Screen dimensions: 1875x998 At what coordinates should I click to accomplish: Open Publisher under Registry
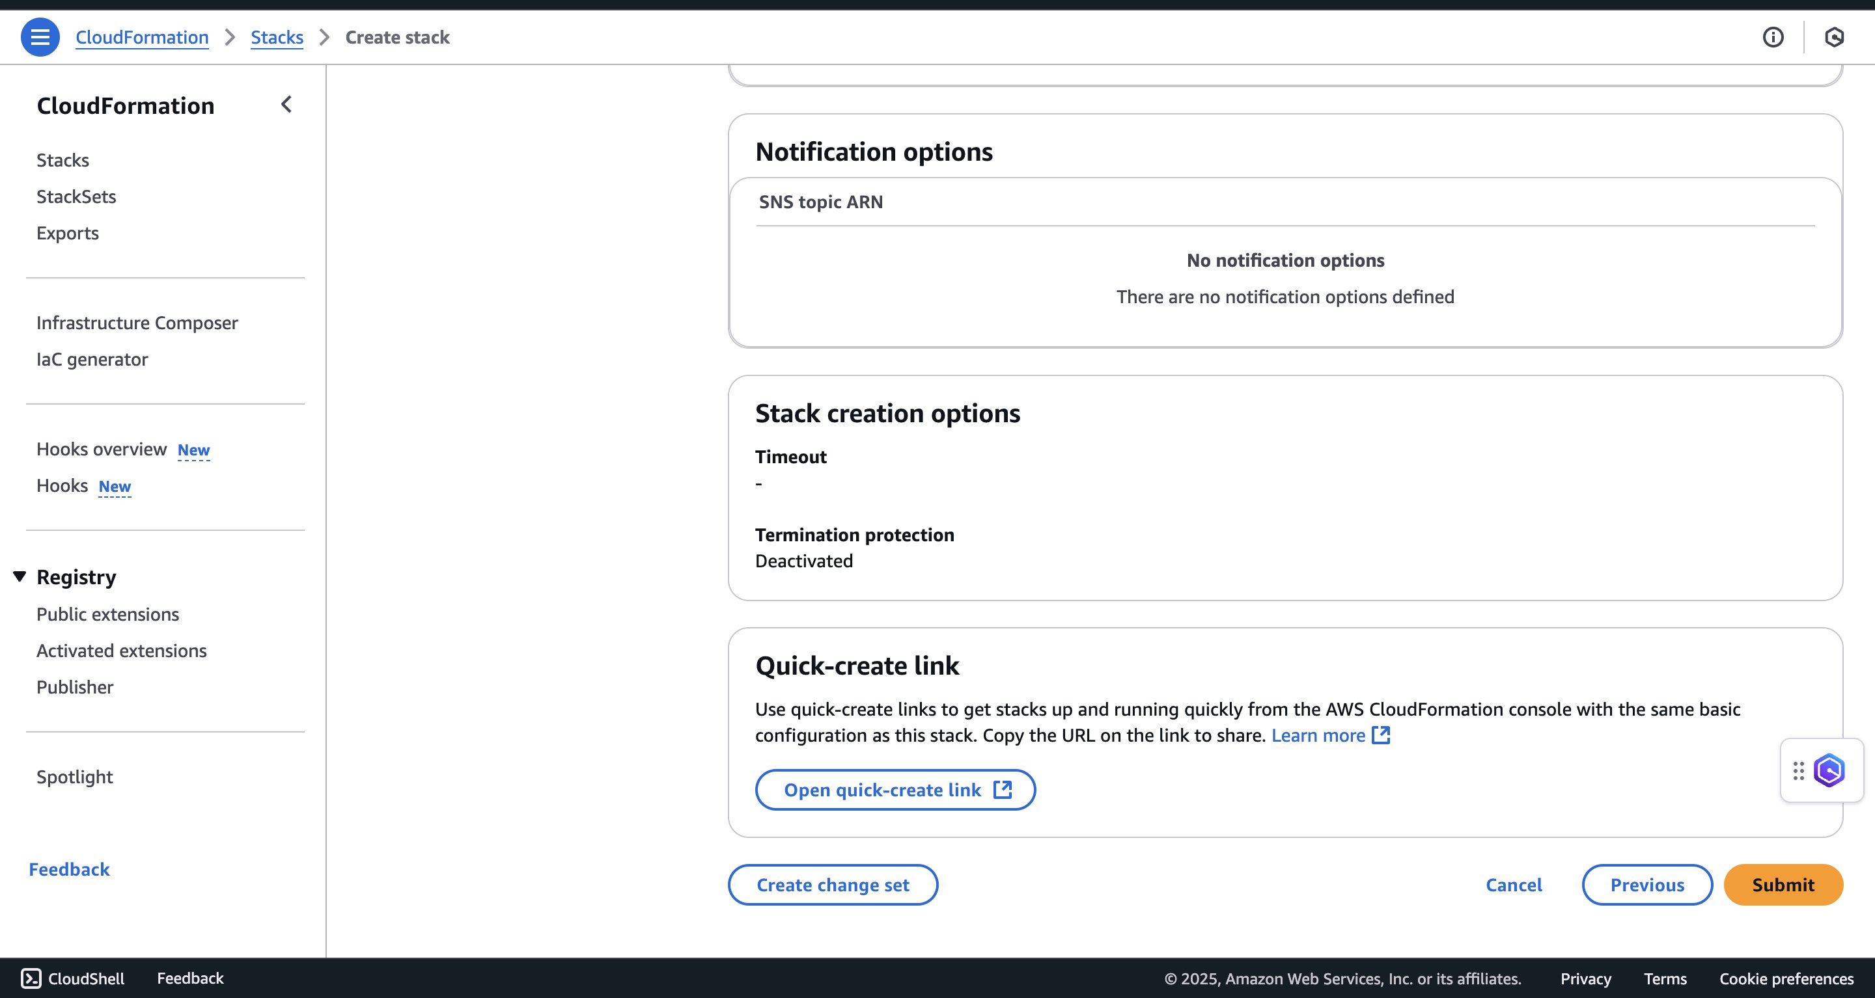tap(75, 686)
